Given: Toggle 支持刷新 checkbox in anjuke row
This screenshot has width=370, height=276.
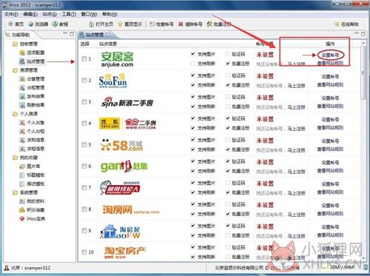Looking at the screenshot, I should [193, 64].
